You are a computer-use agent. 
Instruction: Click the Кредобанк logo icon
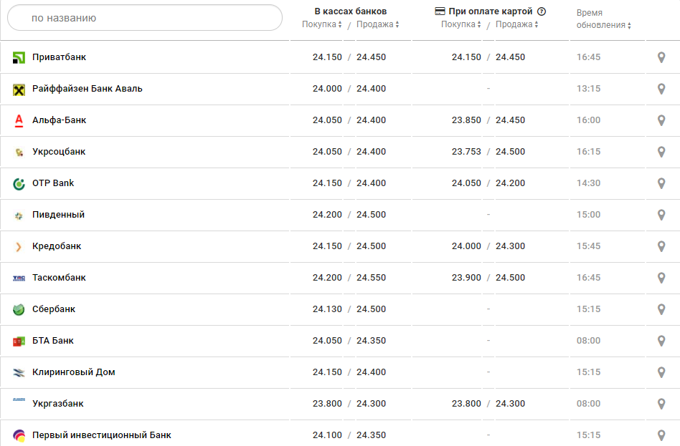point(19,246)
